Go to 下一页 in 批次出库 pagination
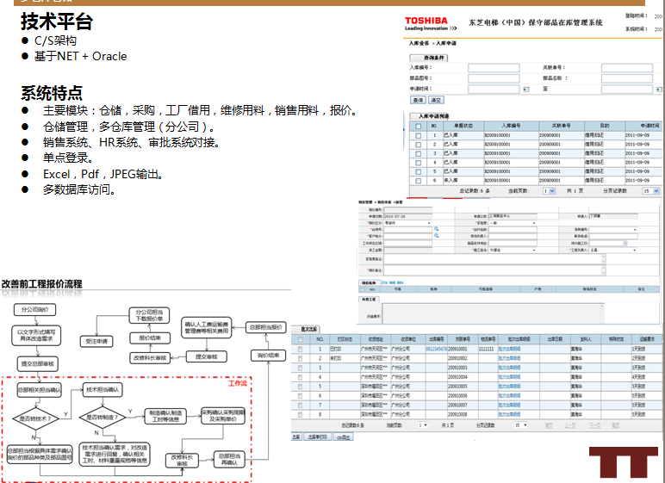The width and height of the screenshot is (665, 483). 594,425
